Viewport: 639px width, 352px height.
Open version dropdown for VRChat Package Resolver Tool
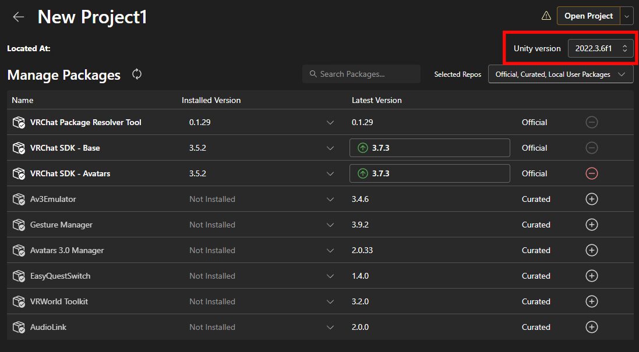tap(330, 123)
